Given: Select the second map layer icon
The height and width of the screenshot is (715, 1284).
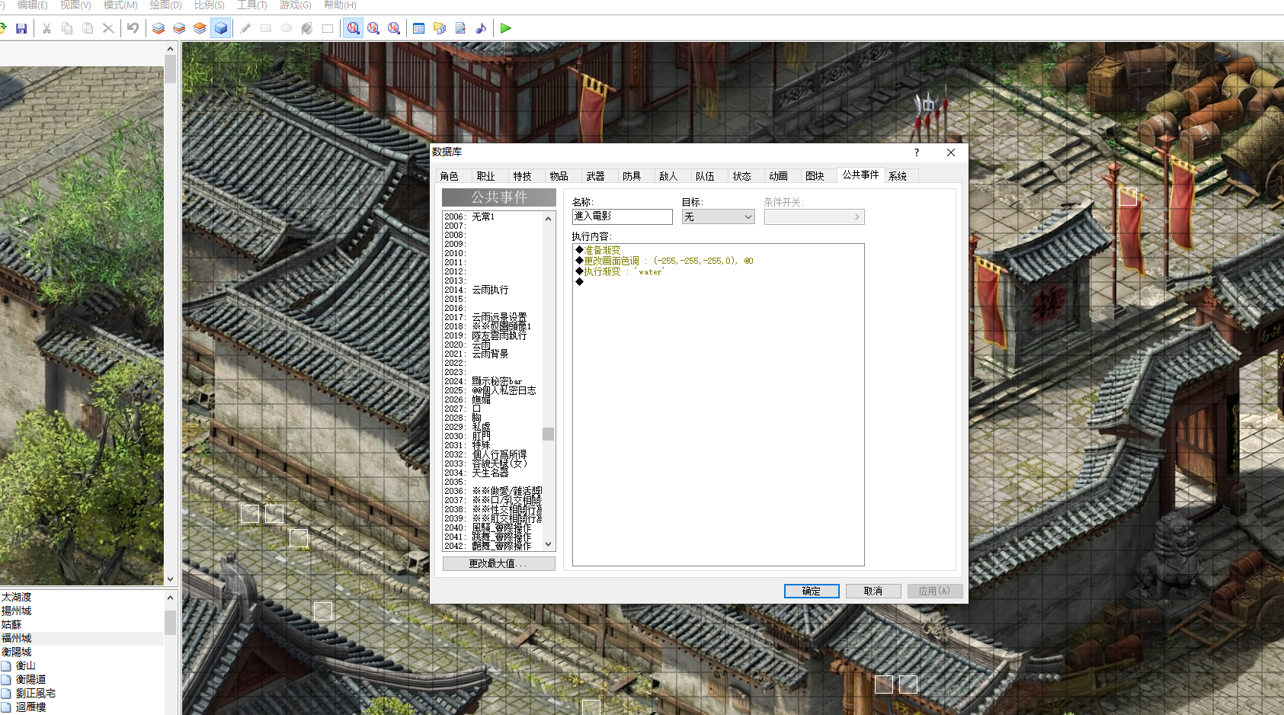Looking at the screenshot, I should (179, 28).
